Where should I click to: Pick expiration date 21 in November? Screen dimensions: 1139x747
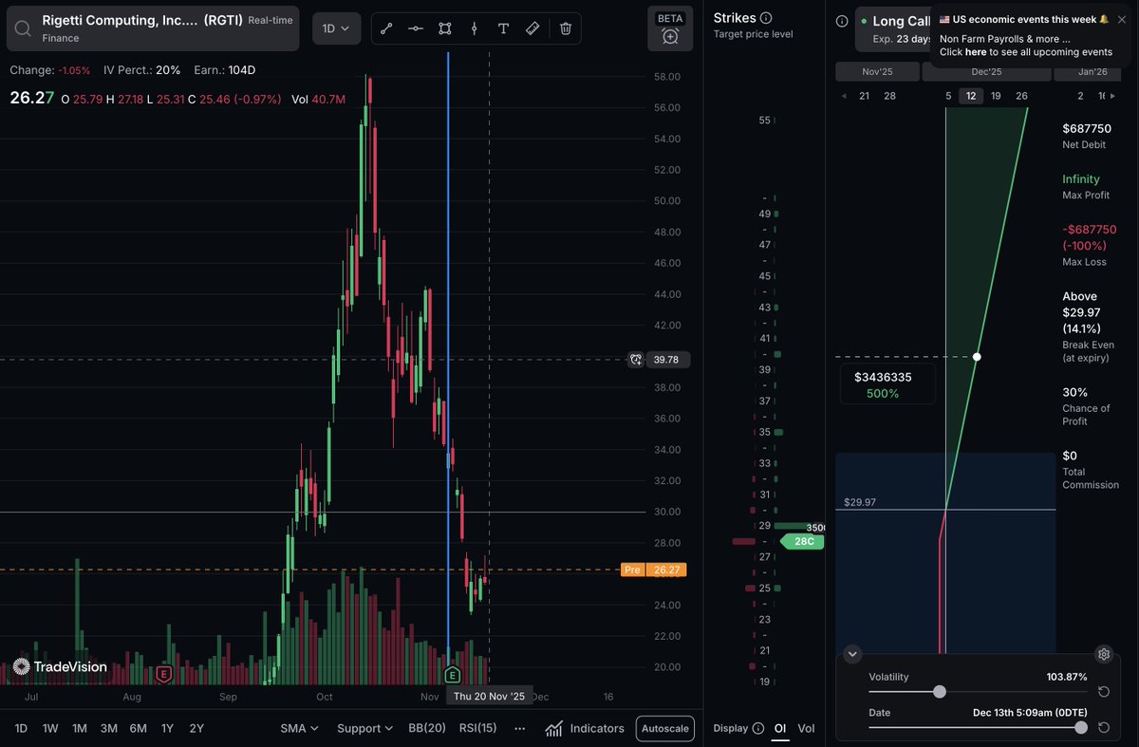coord(864,96)
